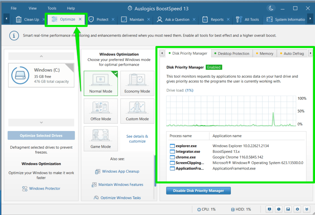This screenshot has height=215, width=315.
Task: Click the save disk icon in status bar
Action: click(x=288, y=209)
